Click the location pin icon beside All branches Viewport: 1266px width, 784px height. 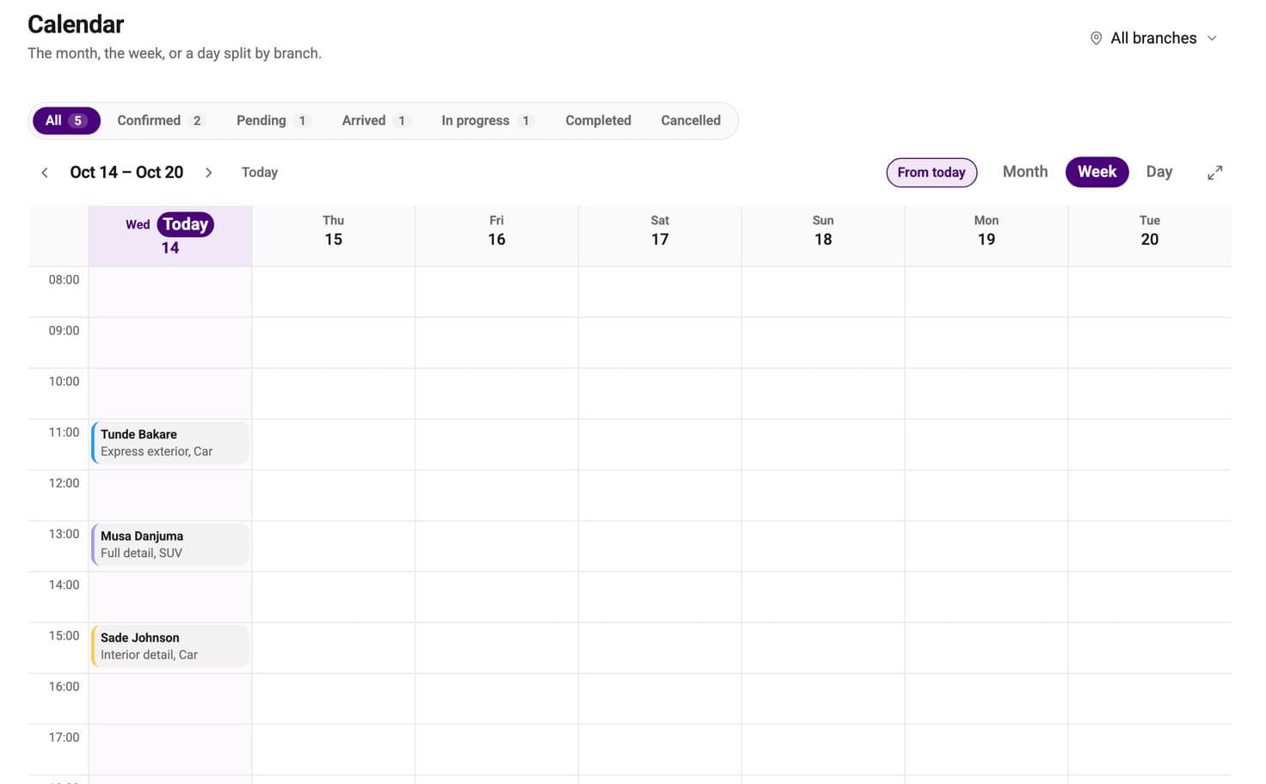(1096, 38)
